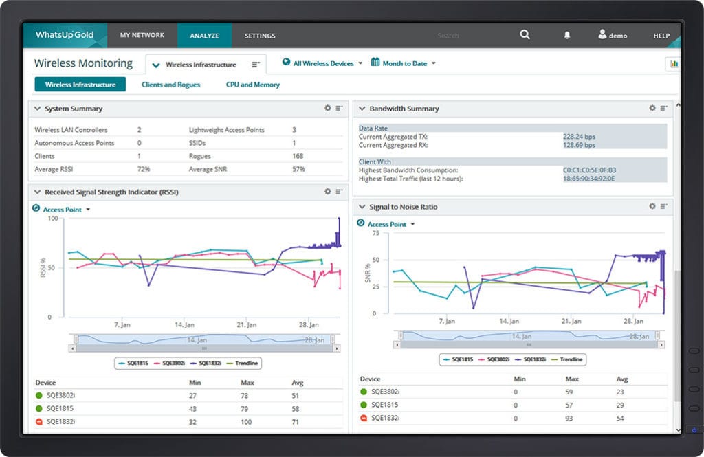Click the RSSI panel gear icon

328,192
